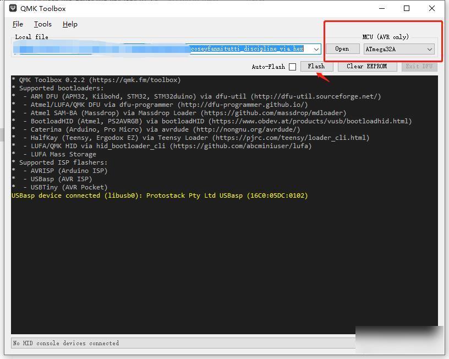Click the Supported ISP flashers line
The image size is (449, 359).
click(x=59, y=162)
